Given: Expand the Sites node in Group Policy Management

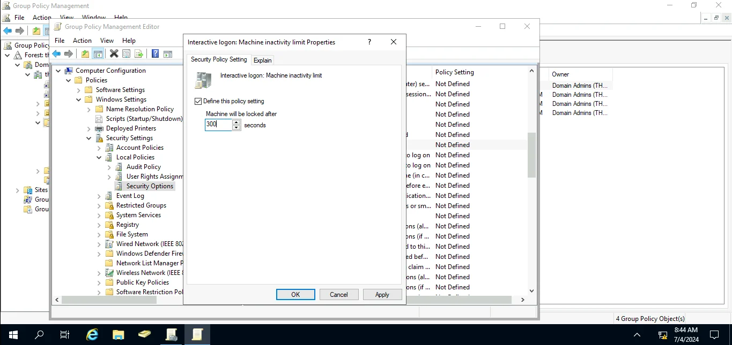Looking at the screenshot, I should (17, 190).
